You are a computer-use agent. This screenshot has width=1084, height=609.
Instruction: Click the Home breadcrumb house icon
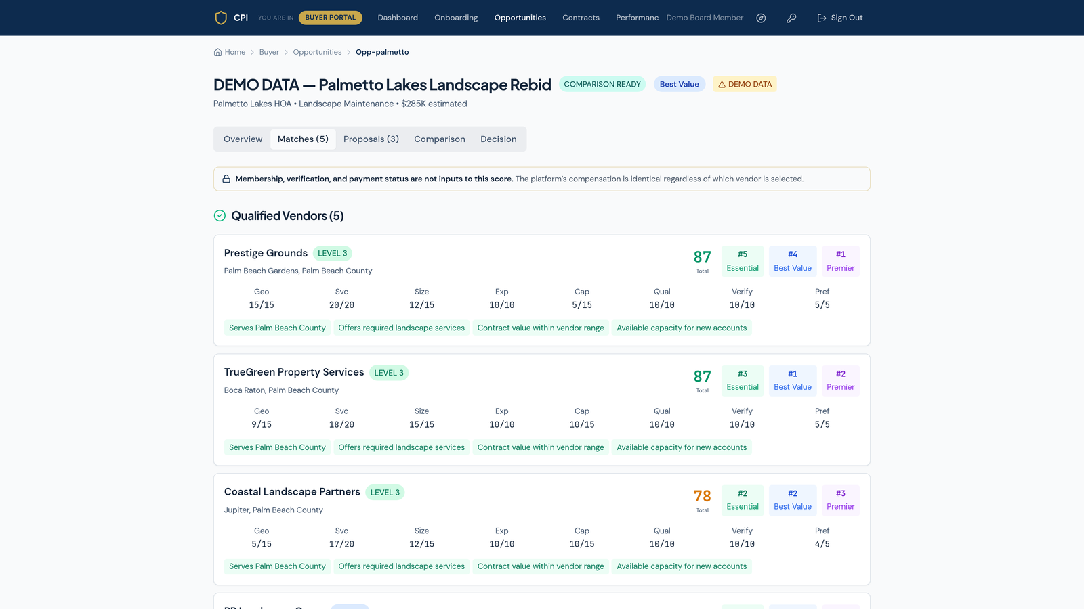click(217, 52)
